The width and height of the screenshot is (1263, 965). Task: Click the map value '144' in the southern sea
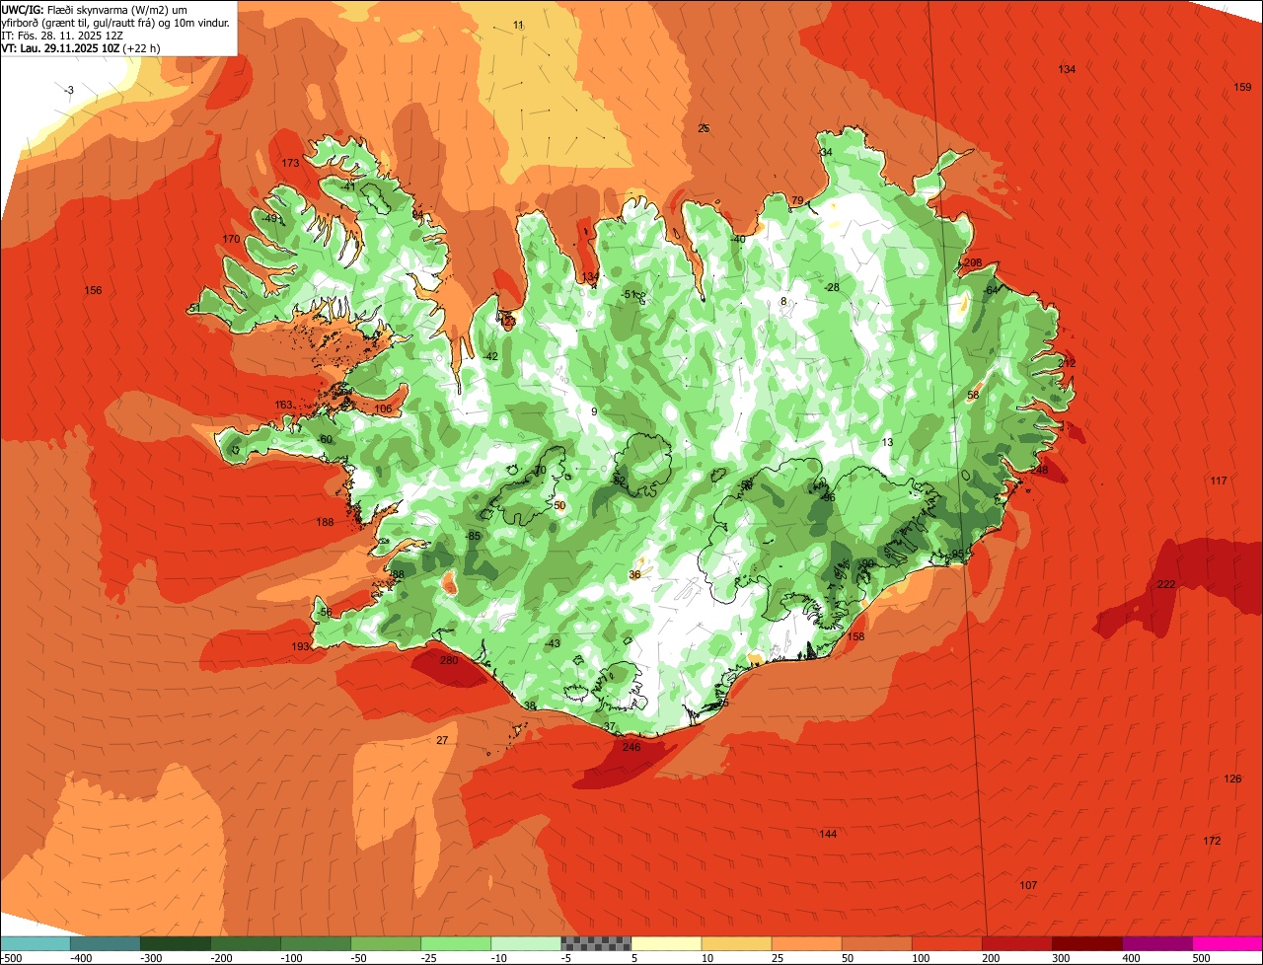pyautogui.click(x=828, y=834)
